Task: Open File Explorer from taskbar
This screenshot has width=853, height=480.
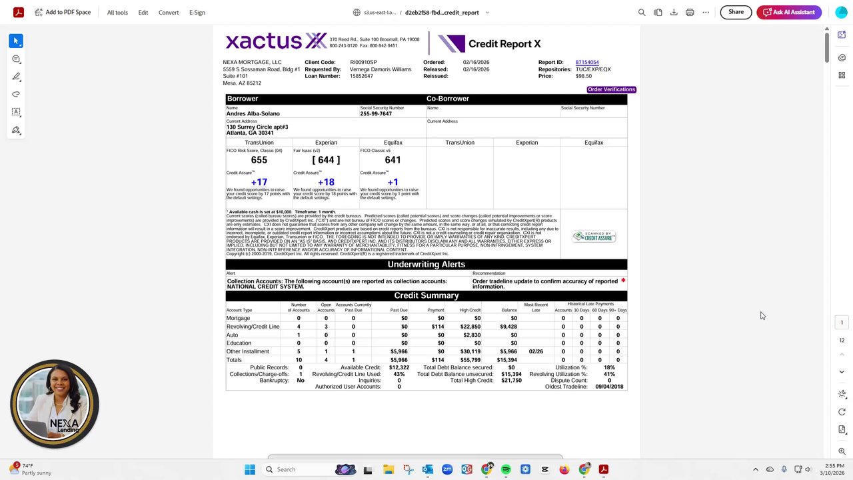Action: click(389, 469)
